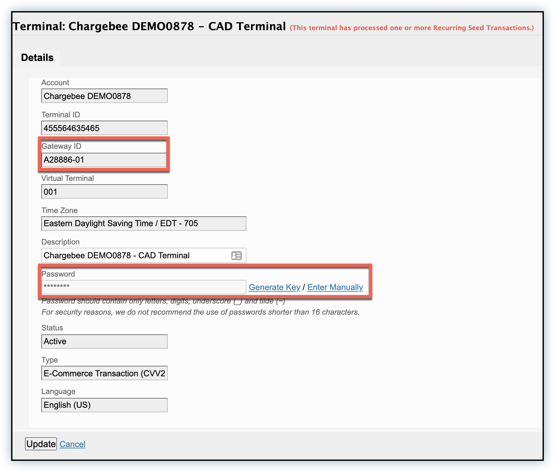Click the password allowed characters hint text
Image resolution: width=555 pixels, height=472 pixels.
(163, 301)
